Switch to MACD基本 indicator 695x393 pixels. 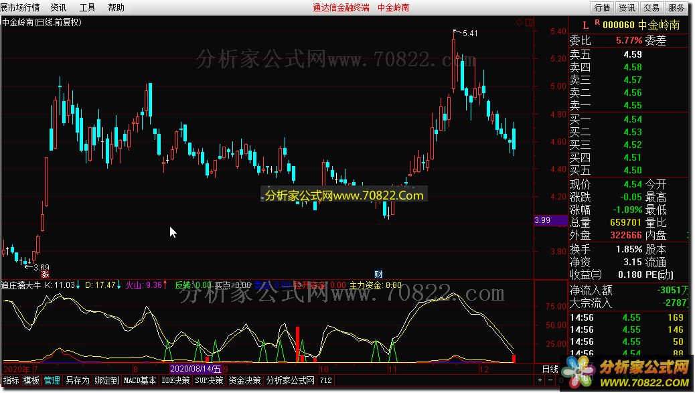[x=140, y=380]
